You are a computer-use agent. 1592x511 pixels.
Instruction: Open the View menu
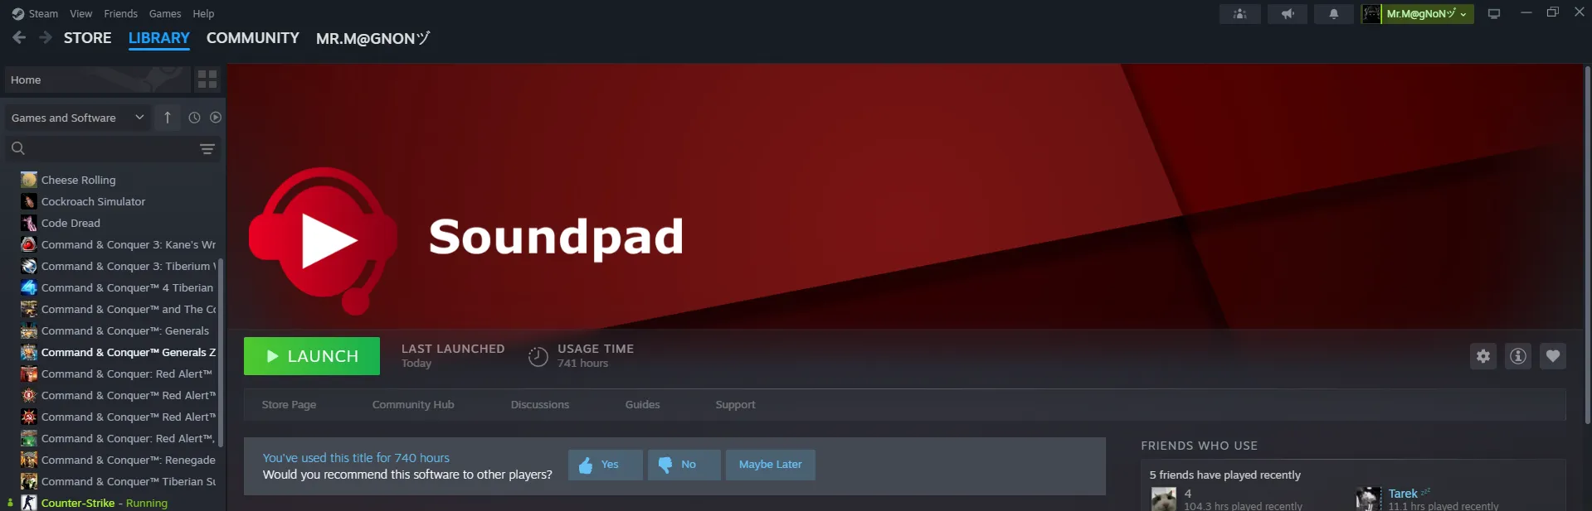coord(81,14)
